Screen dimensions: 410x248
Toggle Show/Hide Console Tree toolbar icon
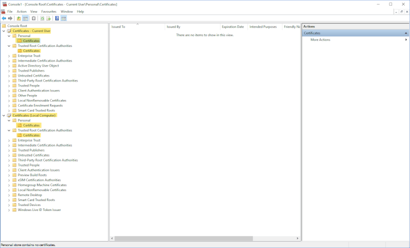pos(25,18)
